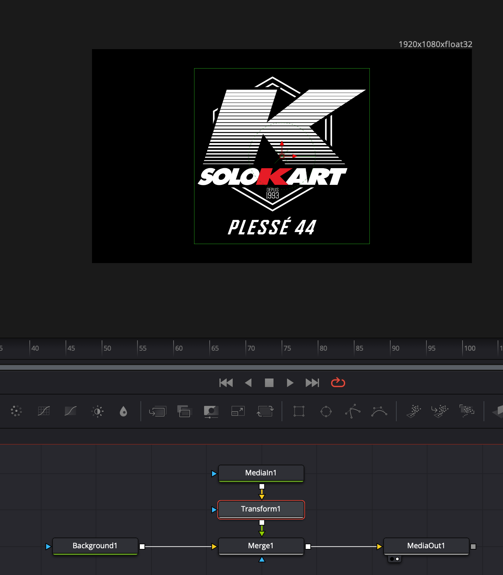Toggle loop playback mode
Screen dimensions: 503x575
tap(338, 382)
